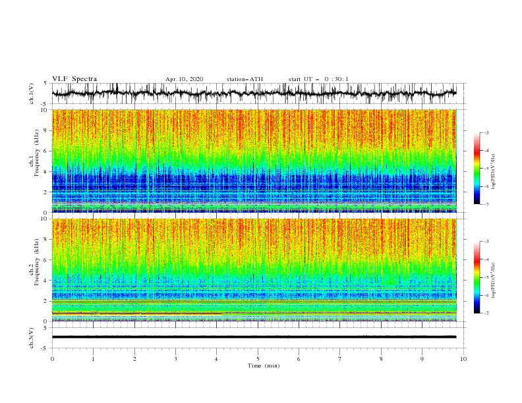Click the ch.3 voltage waveform trace
The image size is (522, 403).
pos(254,337)
